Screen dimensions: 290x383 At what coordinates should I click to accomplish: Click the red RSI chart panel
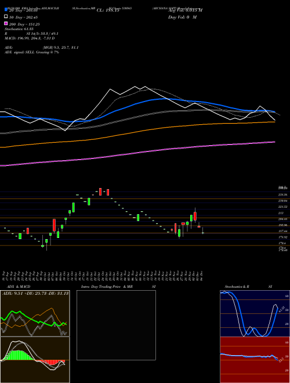255,360
